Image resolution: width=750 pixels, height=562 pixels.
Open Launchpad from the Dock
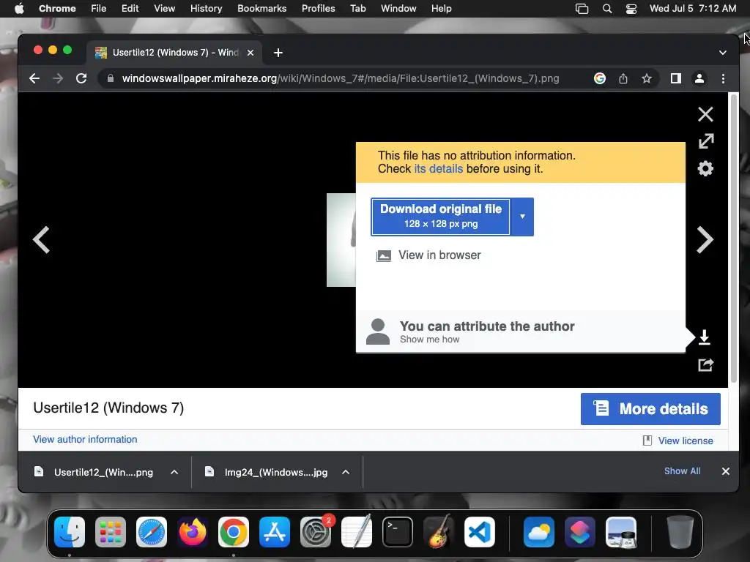(111, 532)
